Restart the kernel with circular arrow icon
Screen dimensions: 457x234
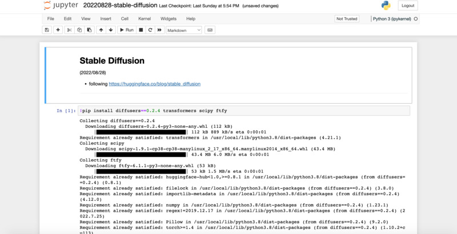(x=150, y=30)
